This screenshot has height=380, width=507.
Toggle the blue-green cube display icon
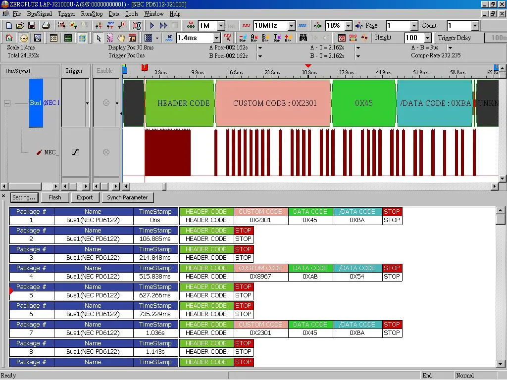(83, 38)
